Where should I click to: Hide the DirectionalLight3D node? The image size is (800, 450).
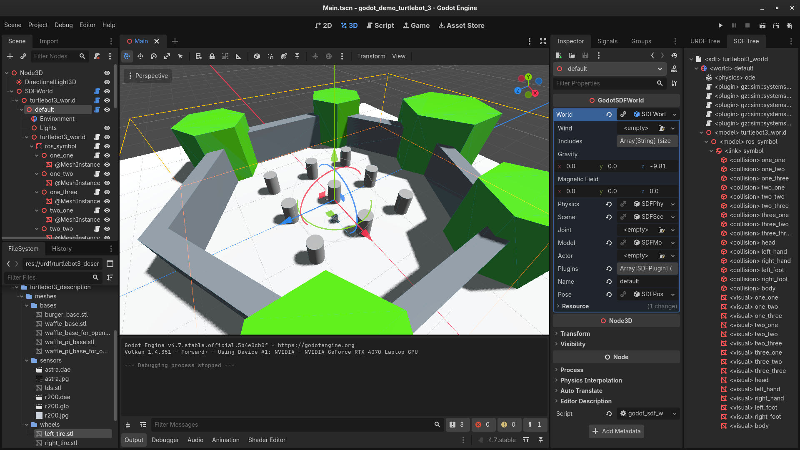pos(107,82)
